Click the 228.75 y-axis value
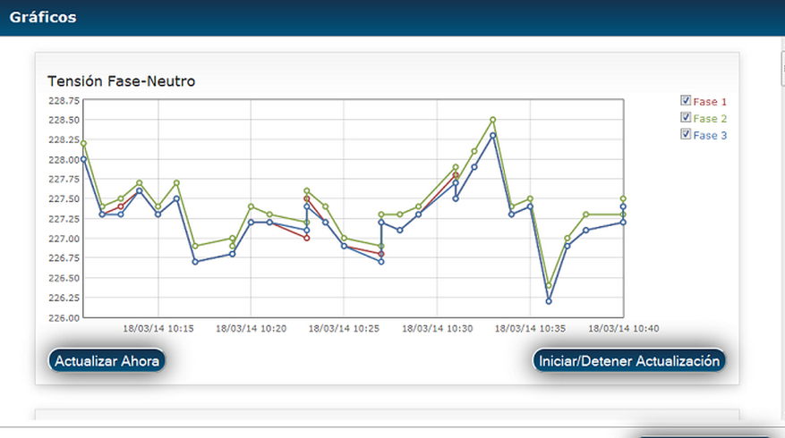Image resolution: width=785 pixels, height=438 pixels. [64, 100]
